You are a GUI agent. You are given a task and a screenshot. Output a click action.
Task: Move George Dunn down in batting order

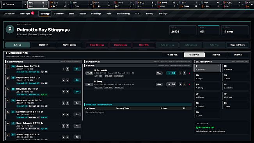click(x=67, y=69)
